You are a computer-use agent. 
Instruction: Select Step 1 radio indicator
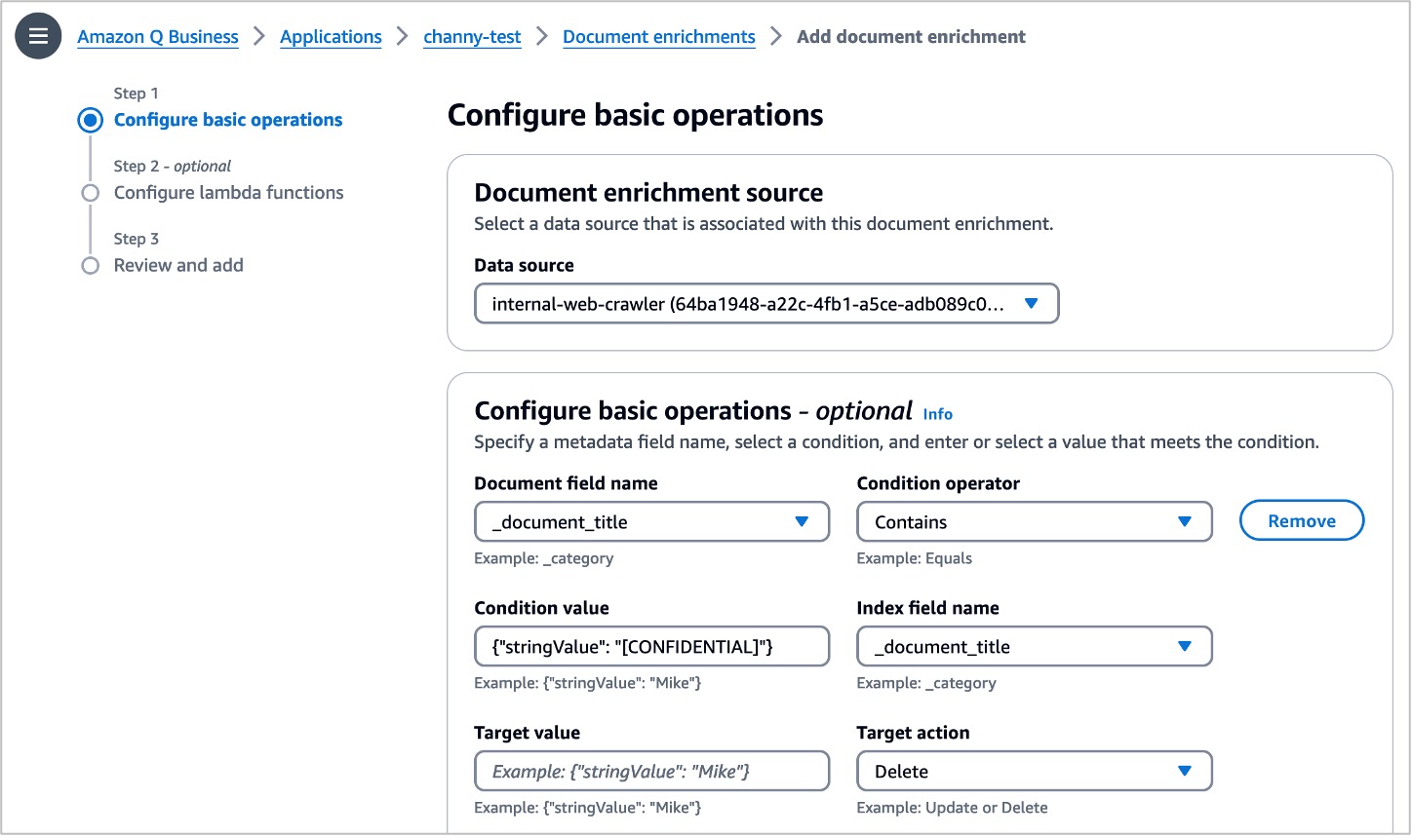(x=91, y=120)
